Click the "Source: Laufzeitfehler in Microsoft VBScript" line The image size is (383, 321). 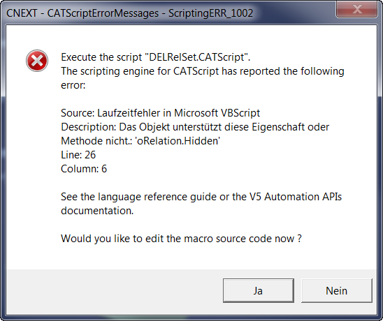coord(160,113)
